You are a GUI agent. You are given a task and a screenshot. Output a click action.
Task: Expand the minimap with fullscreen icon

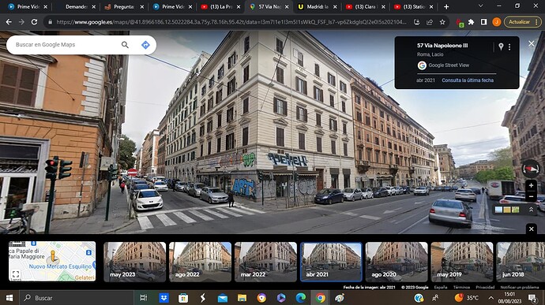point(16,274)
